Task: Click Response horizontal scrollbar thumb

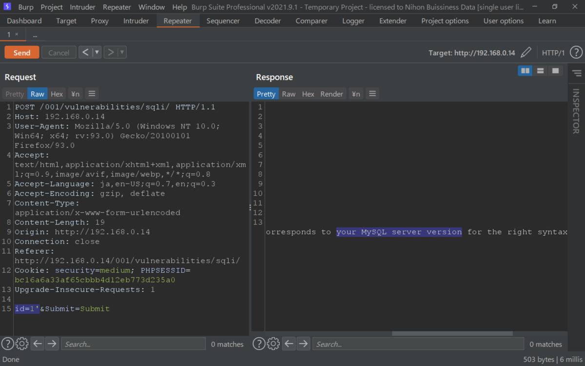Action: [452, 334]
